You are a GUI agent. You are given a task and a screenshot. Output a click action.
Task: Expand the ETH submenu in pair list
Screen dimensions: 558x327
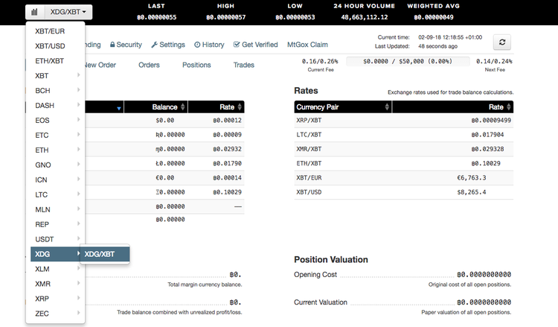click(x=55, y=150)
